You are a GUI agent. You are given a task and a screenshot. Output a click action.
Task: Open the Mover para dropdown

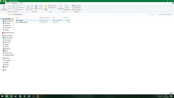point(27,8)
